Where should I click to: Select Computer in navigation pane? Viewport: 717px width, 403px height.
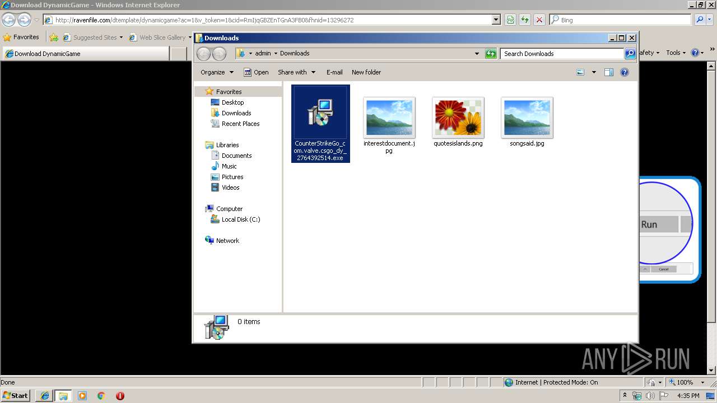click(x=229, y=209)
